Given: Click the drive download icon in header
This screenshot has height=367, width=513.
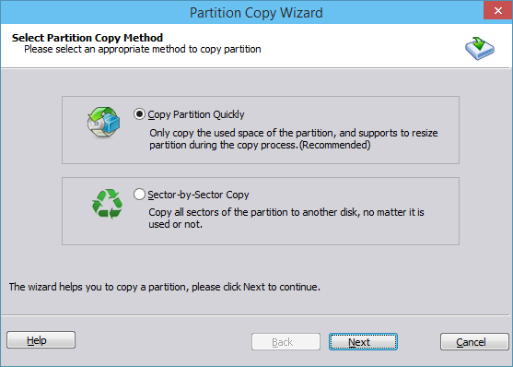Looking at the screenshot, I should [480, 48].
